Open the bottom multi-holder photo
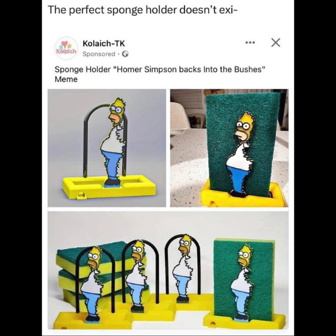The height and width of the screenshot is (336, 336). coord(168,271)
